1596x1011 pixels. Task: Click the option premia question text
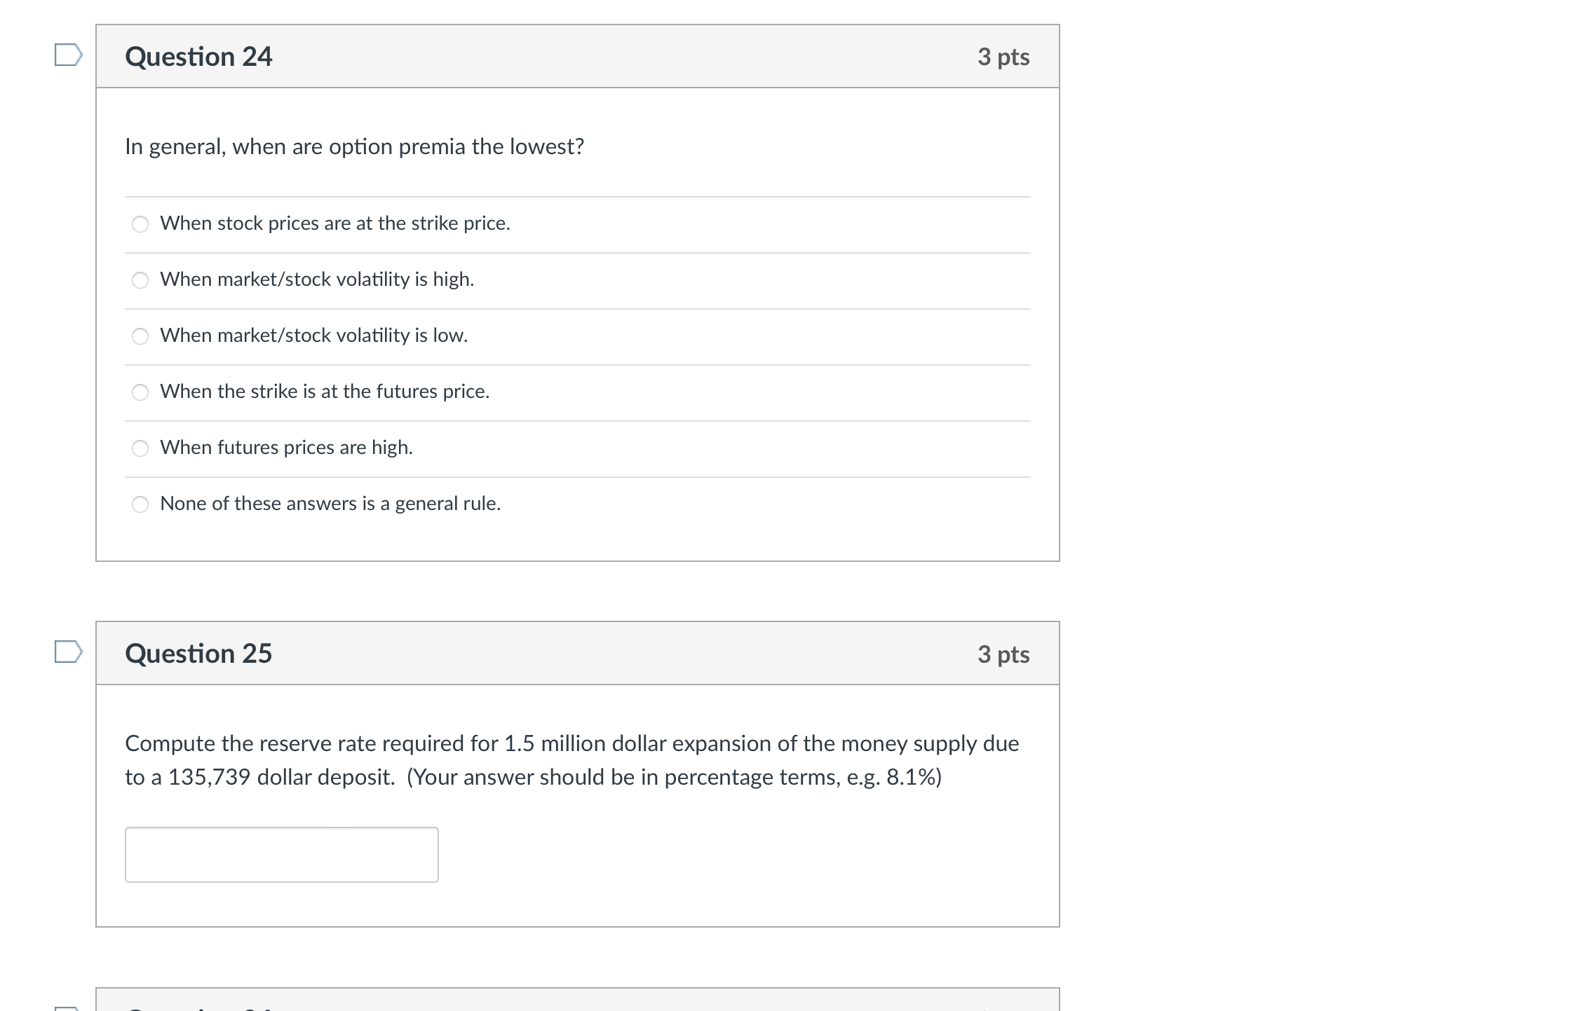click(355, 146)
